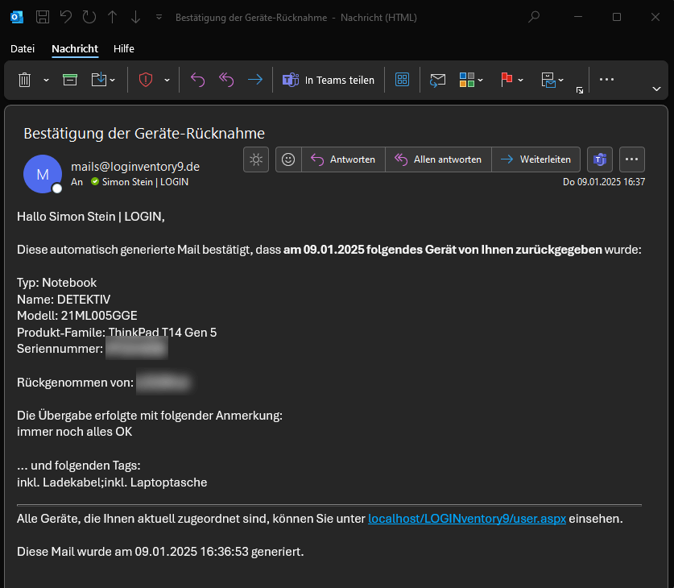Open the Datei menu
Screen dimensions: 674x588
pyautogui.click(x=23, y=48)
